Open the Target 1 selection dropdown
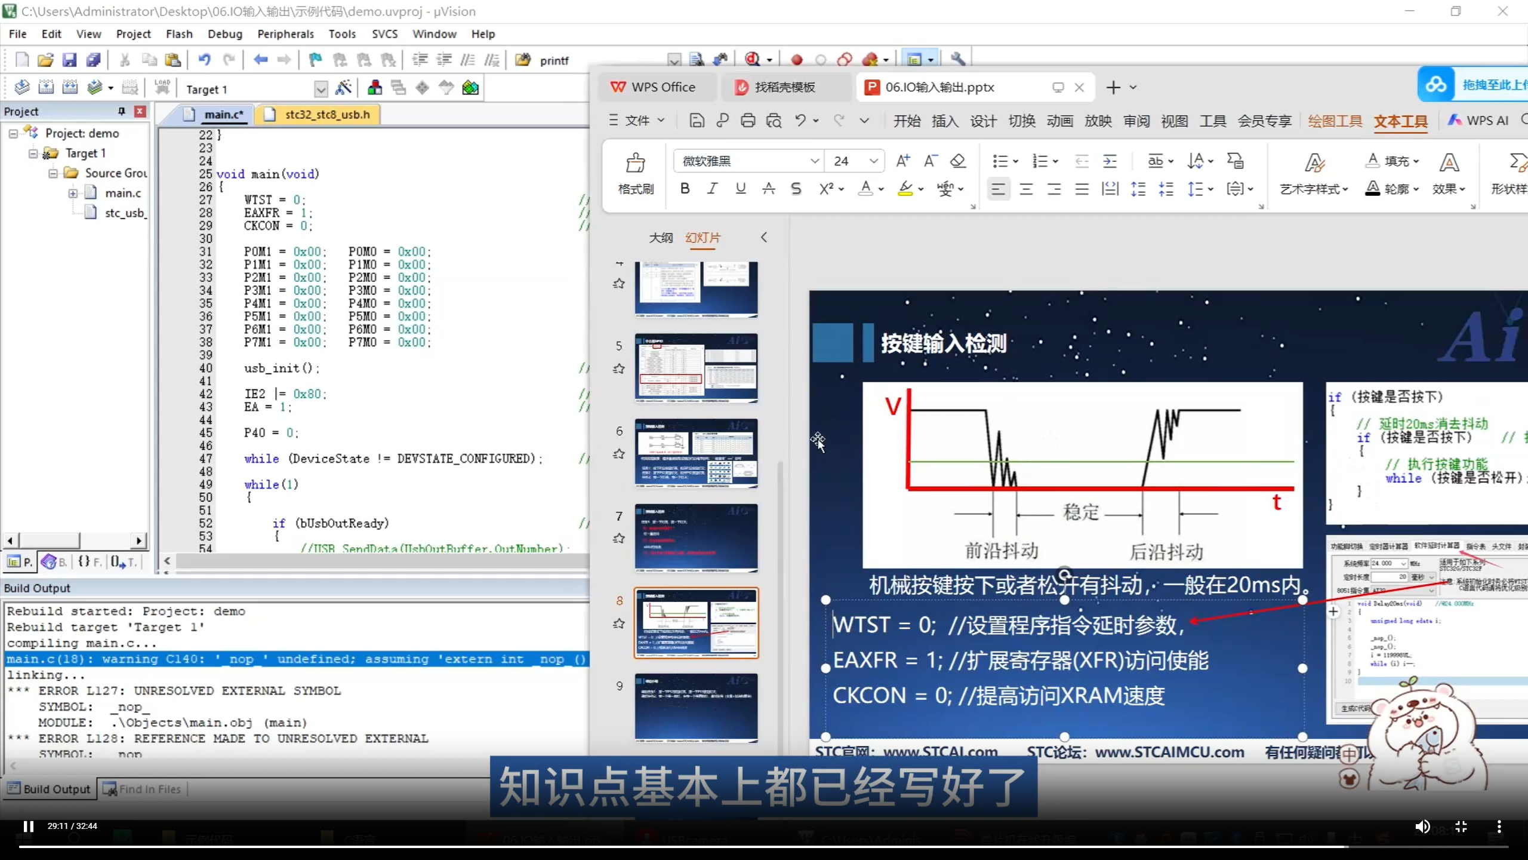The height and width of the screenshot is (860, 1528). (321, 88)
